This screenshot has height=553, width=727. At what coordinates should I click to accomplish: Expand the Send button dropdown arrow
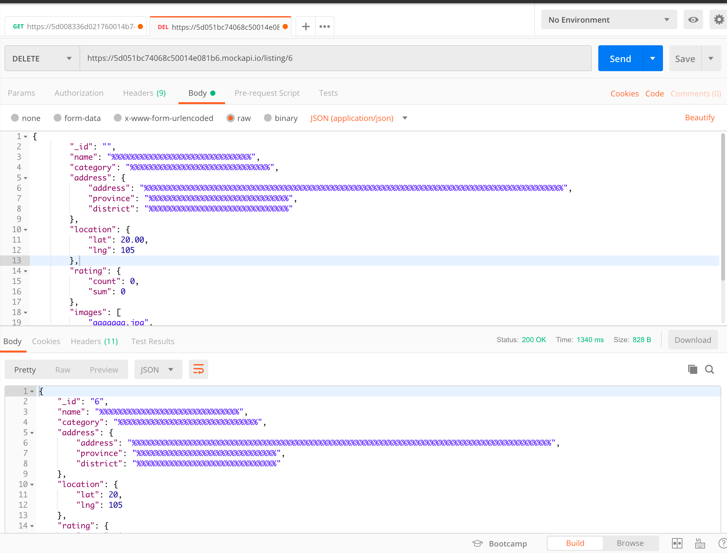652,59
